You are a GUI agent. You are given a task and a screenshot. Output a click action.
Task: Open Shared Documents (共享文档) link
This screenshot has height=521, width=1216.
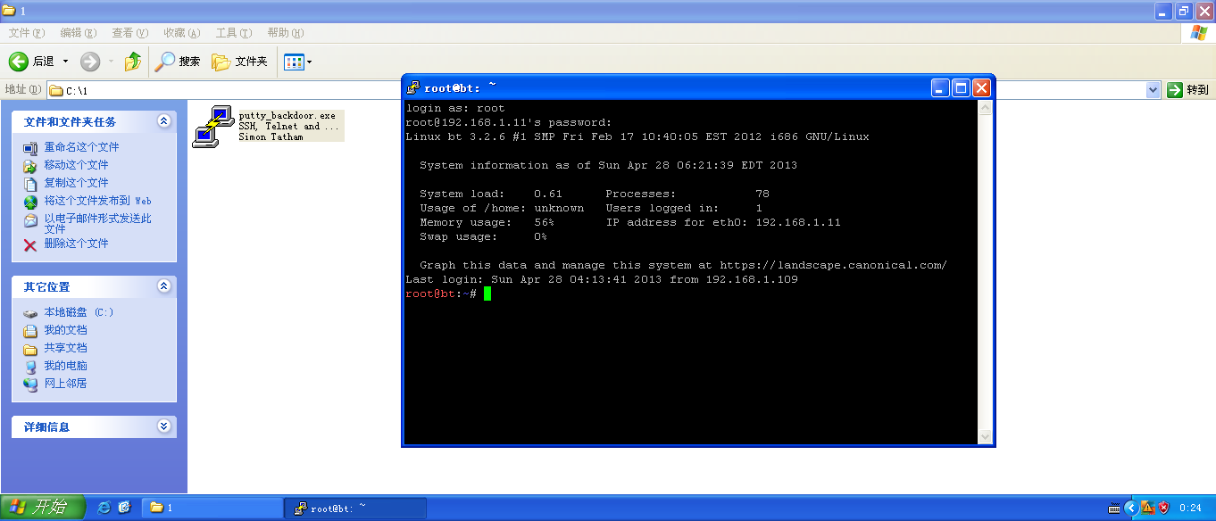pyautogui.click(x=66, y=348)
